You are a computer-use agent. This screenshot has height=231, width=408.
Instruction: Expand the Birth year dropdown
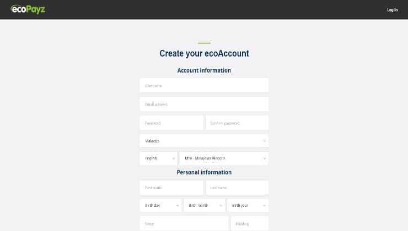(248, 205)
